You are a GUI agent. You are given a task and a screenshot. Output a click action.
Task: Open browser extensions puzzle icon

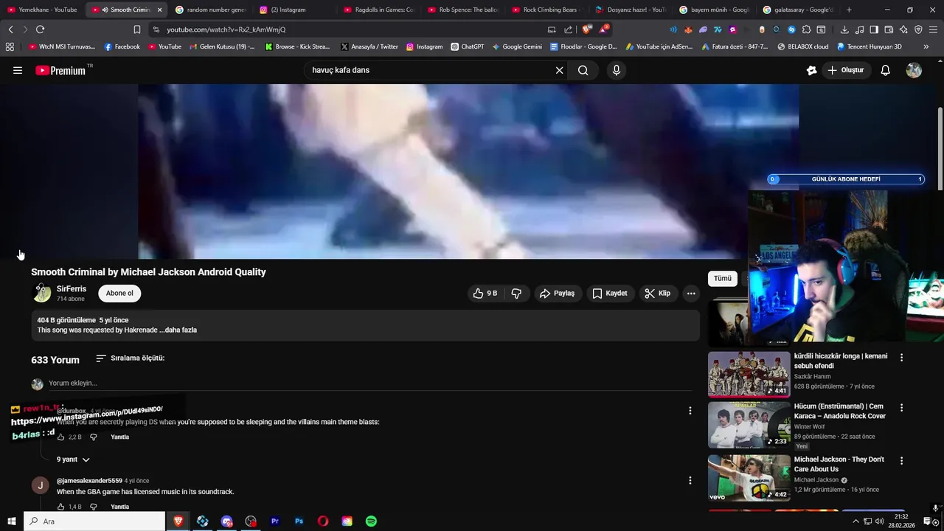(x=806, y=29)
